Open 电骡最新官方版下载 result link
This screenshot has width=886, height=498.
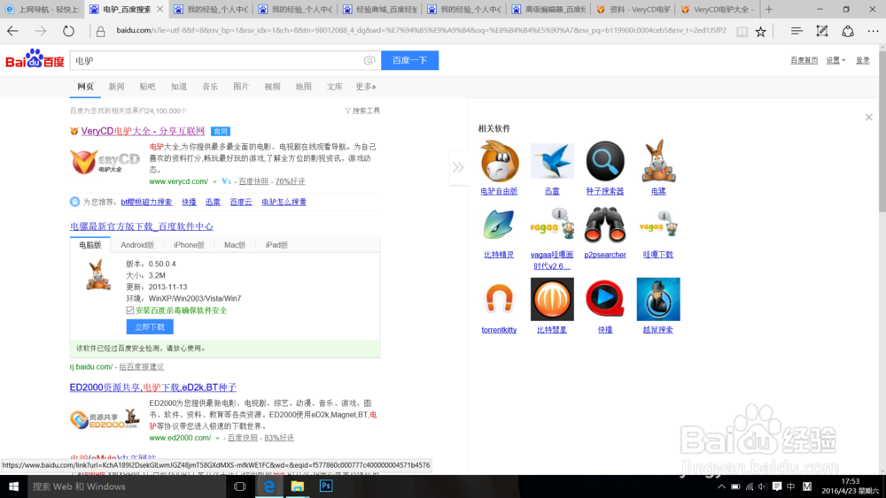(141, 226)
